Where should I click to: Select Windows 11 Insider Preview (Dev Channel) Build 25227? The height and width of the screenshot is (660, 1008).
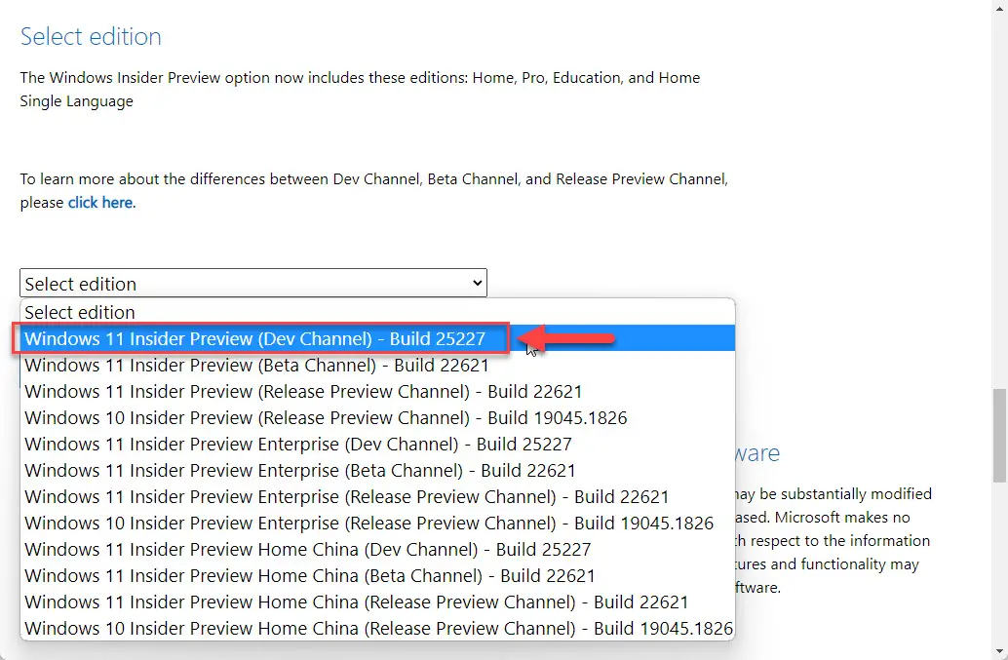click(x=377, y=338)
